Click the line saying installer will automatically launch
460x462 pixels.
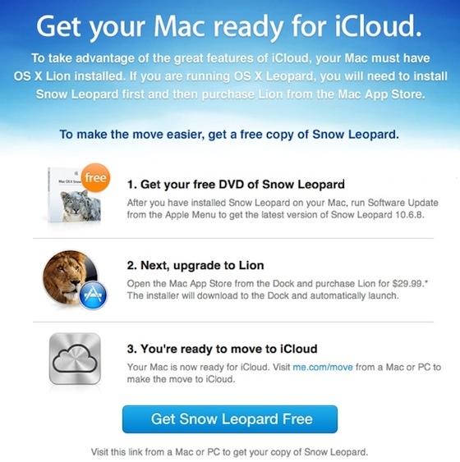263,295
